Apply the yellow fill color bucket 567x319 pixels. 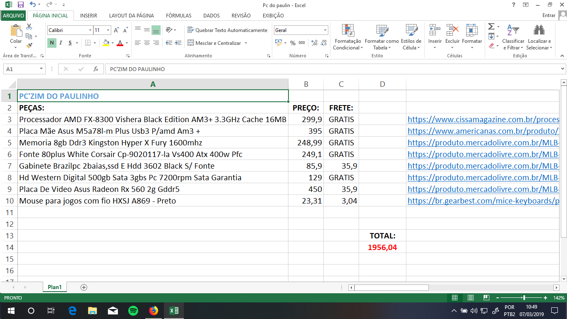(106, 43)
